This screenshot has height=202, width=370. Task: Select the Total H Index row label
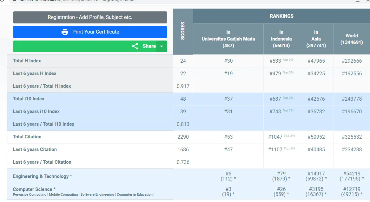tap(27, 61)
